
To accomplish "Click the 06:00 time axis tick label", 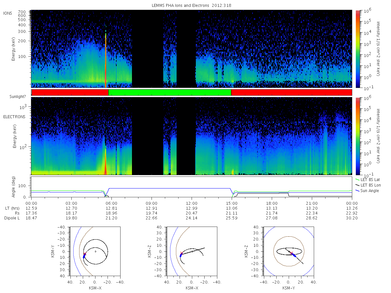I will click(x=111, y=202).
